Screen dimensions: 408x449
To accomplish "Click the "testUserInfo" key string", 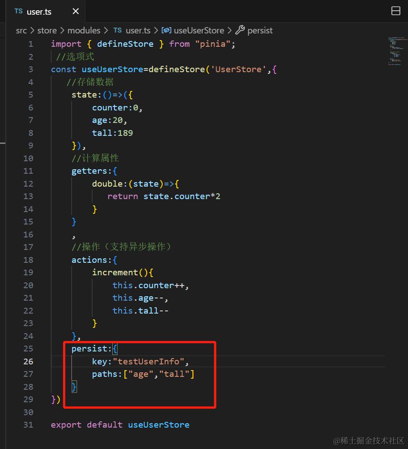I will (149, 361).
